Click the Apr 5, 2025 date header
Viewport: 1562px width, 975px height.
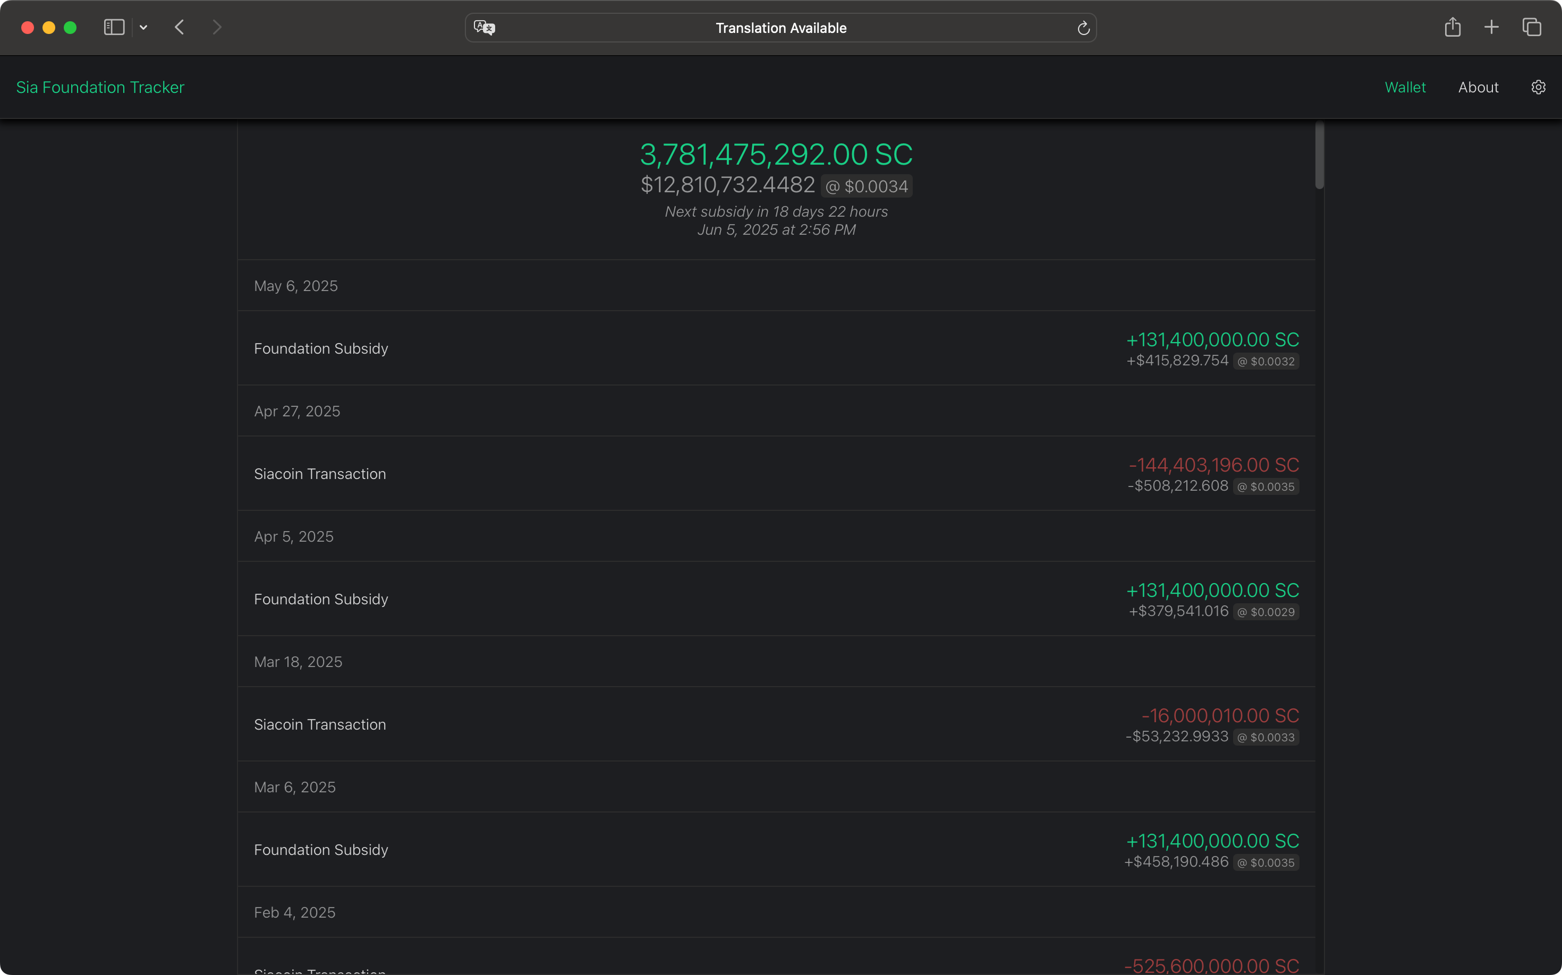(294, 536)
